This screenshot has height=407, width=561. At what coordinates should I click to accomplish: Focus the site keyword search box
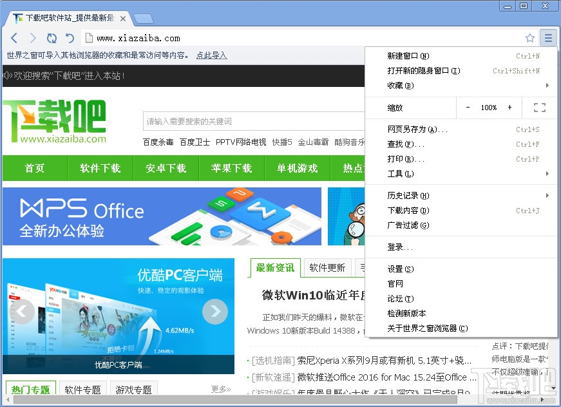pos(254,121)
